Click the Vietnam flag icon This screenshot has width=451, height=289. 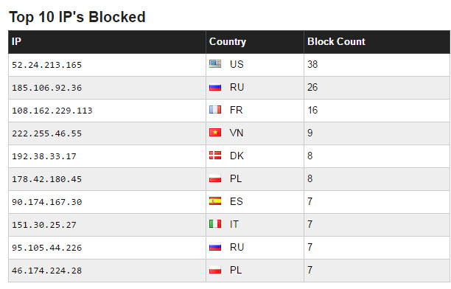(x=215, y=133)
